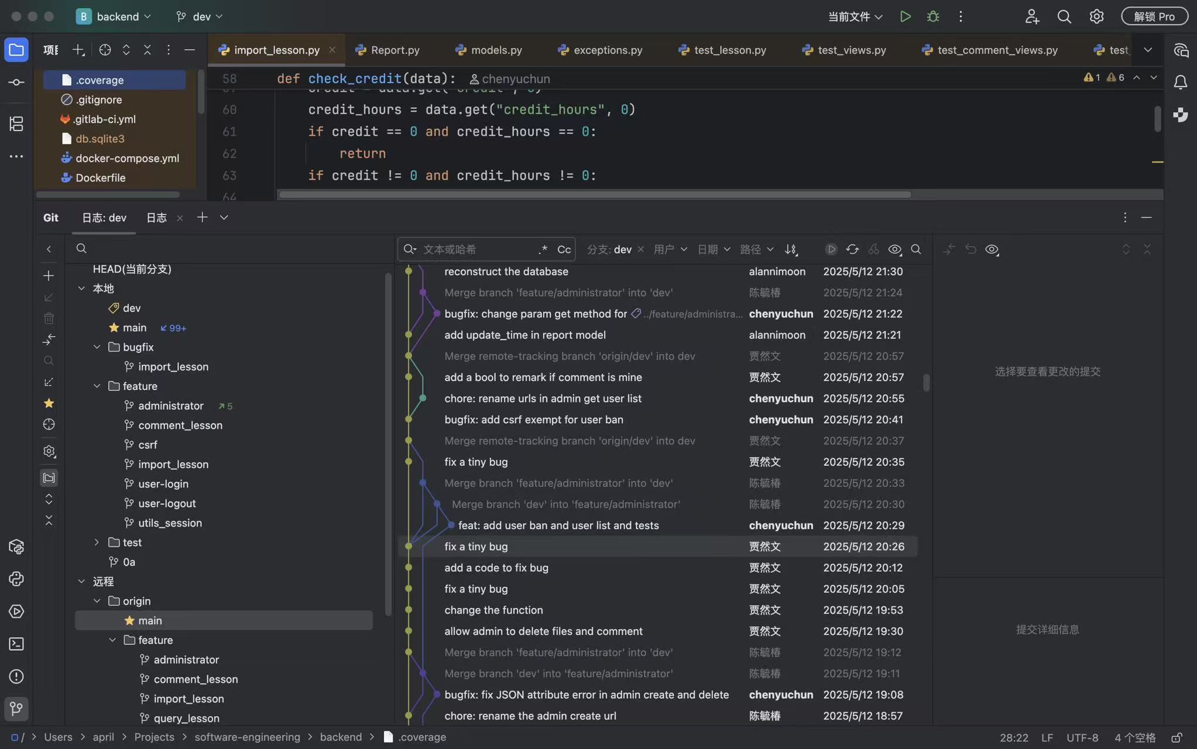The width and height of the screenshot is (1197, 749).
Task: Click the LF line separator widget
Action: (x=1047, y=737)
